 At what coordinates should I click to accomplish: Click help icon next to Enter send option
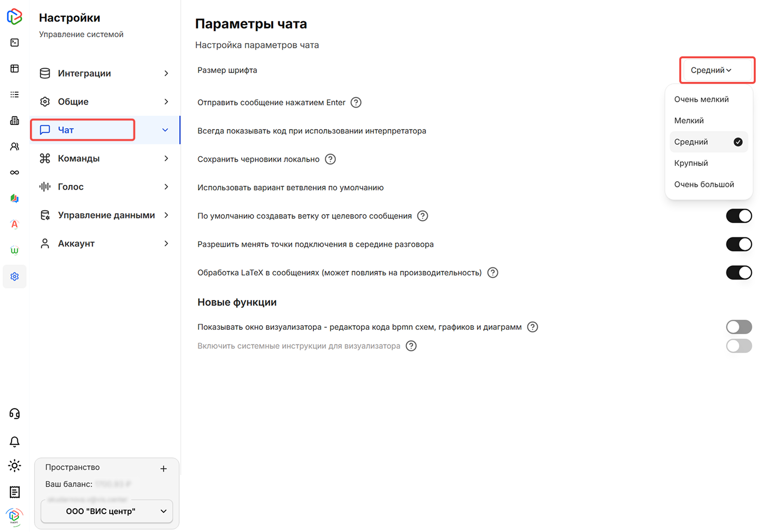tap(356, 102)
